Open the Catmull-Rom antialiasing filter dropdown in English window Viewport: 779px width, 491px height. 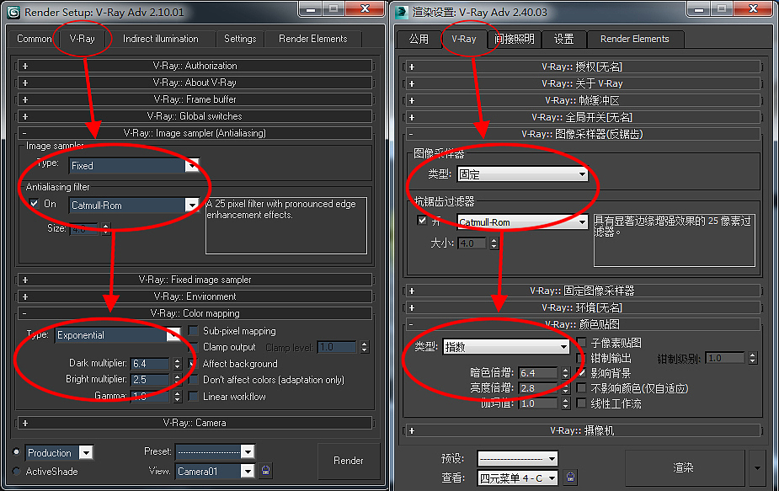(134, 205)
